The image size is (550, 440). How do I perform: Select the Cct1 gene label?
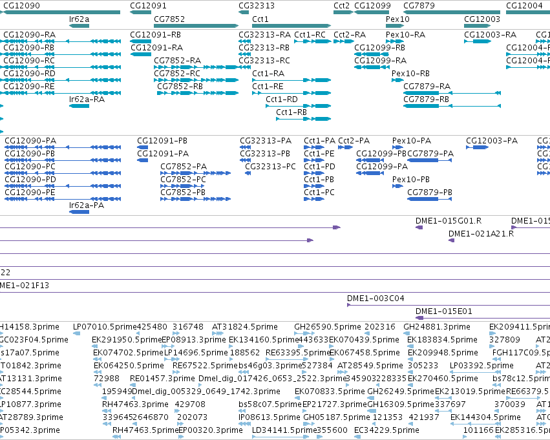pos(260,19)
